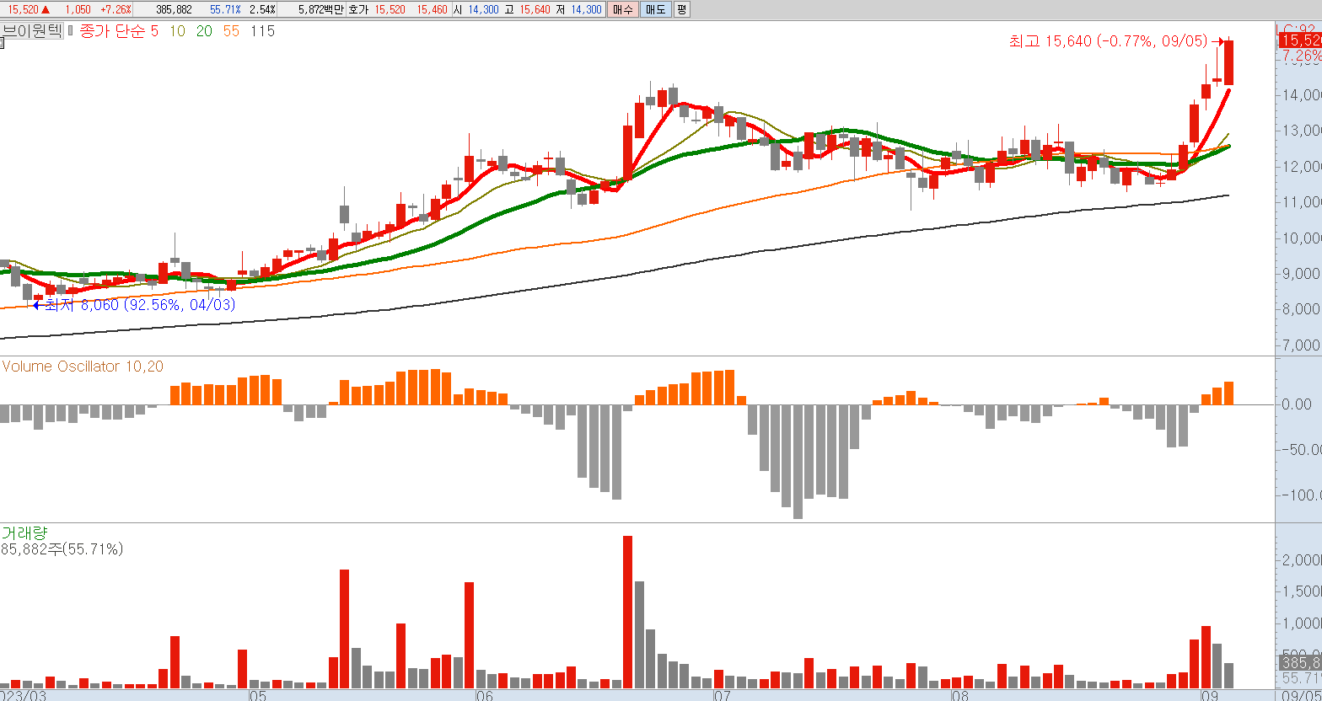Click the 11,000 price axis label

[1302, 202]
